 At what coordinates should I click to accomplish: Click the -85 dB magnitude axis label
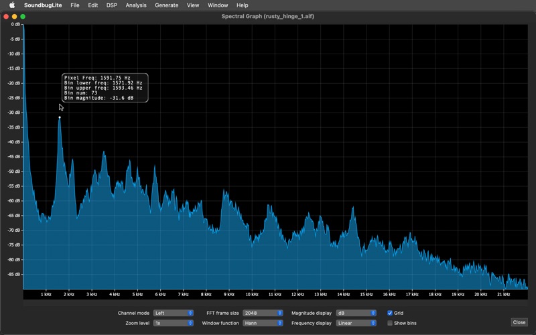point(14,275)
